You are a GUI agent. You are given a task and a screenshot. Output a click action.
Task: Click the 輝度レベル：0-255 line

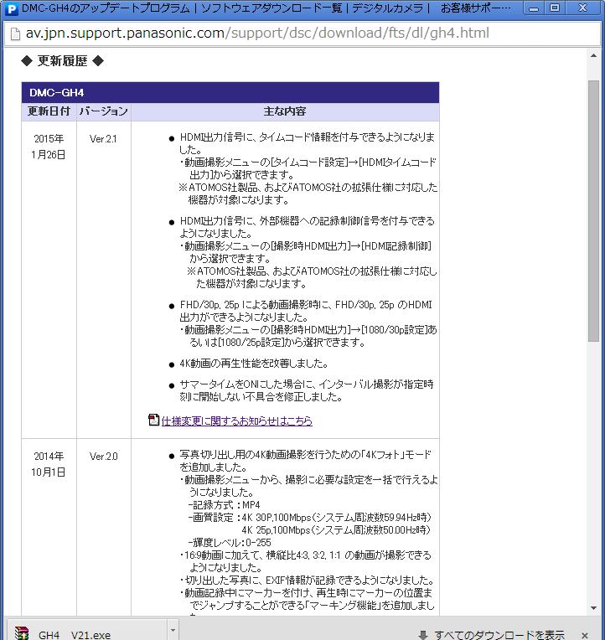click(230, 543)
